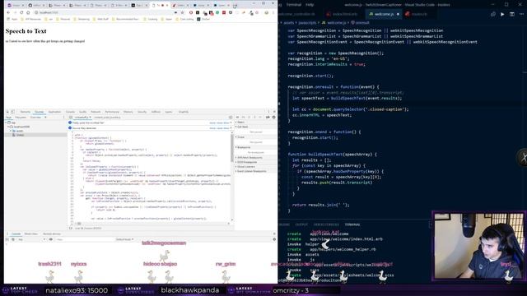Collapse the top tree node in Sources

click(6, 123)
